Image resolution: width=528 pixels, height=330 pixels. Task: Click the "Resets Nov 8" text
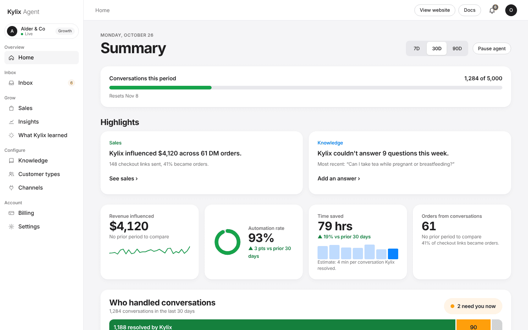point(124,96)
